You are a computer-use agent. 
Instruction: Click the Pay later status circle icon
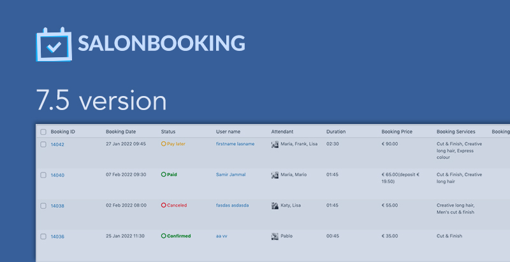164,144
